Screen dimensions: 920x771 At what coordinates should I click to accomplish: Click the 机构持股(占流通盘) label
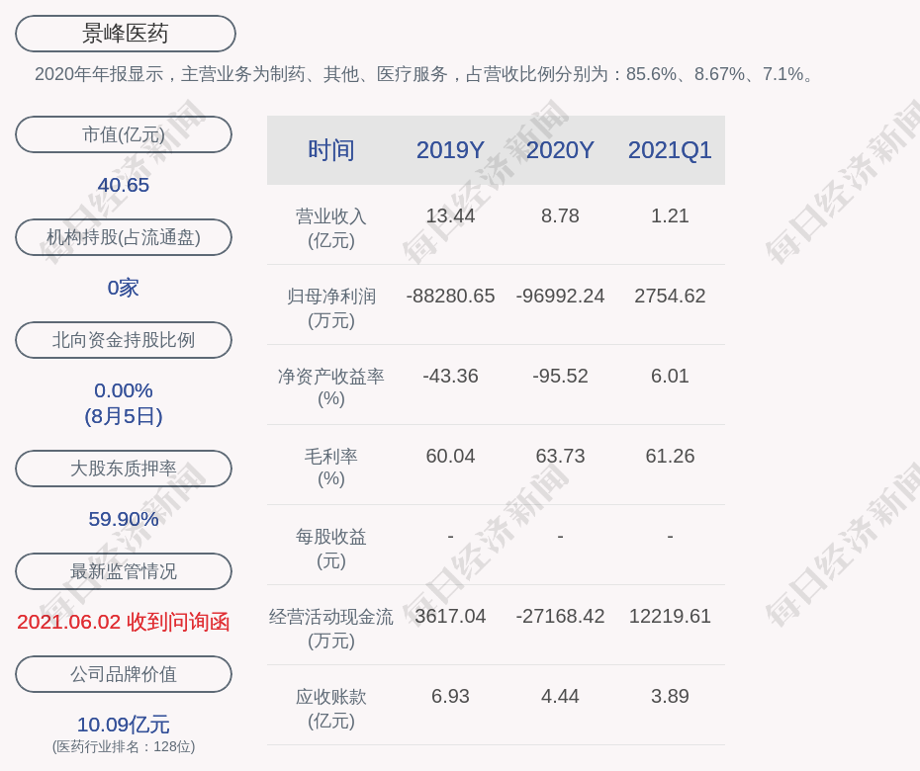[124, 237]
